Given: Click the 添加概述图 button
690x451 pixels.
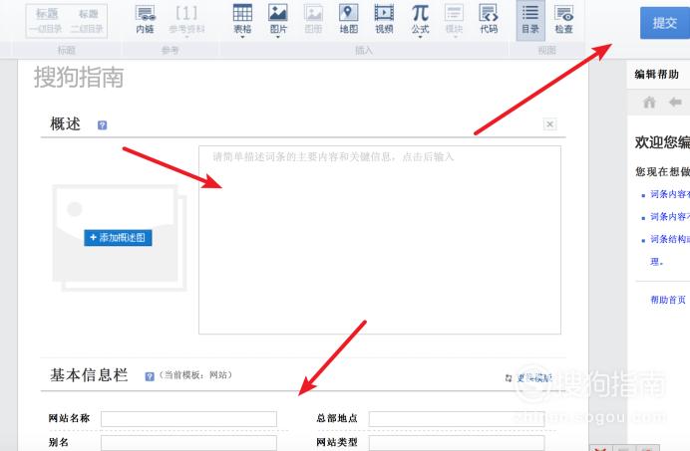Looking at the screenshot, I should coord(118,238).
